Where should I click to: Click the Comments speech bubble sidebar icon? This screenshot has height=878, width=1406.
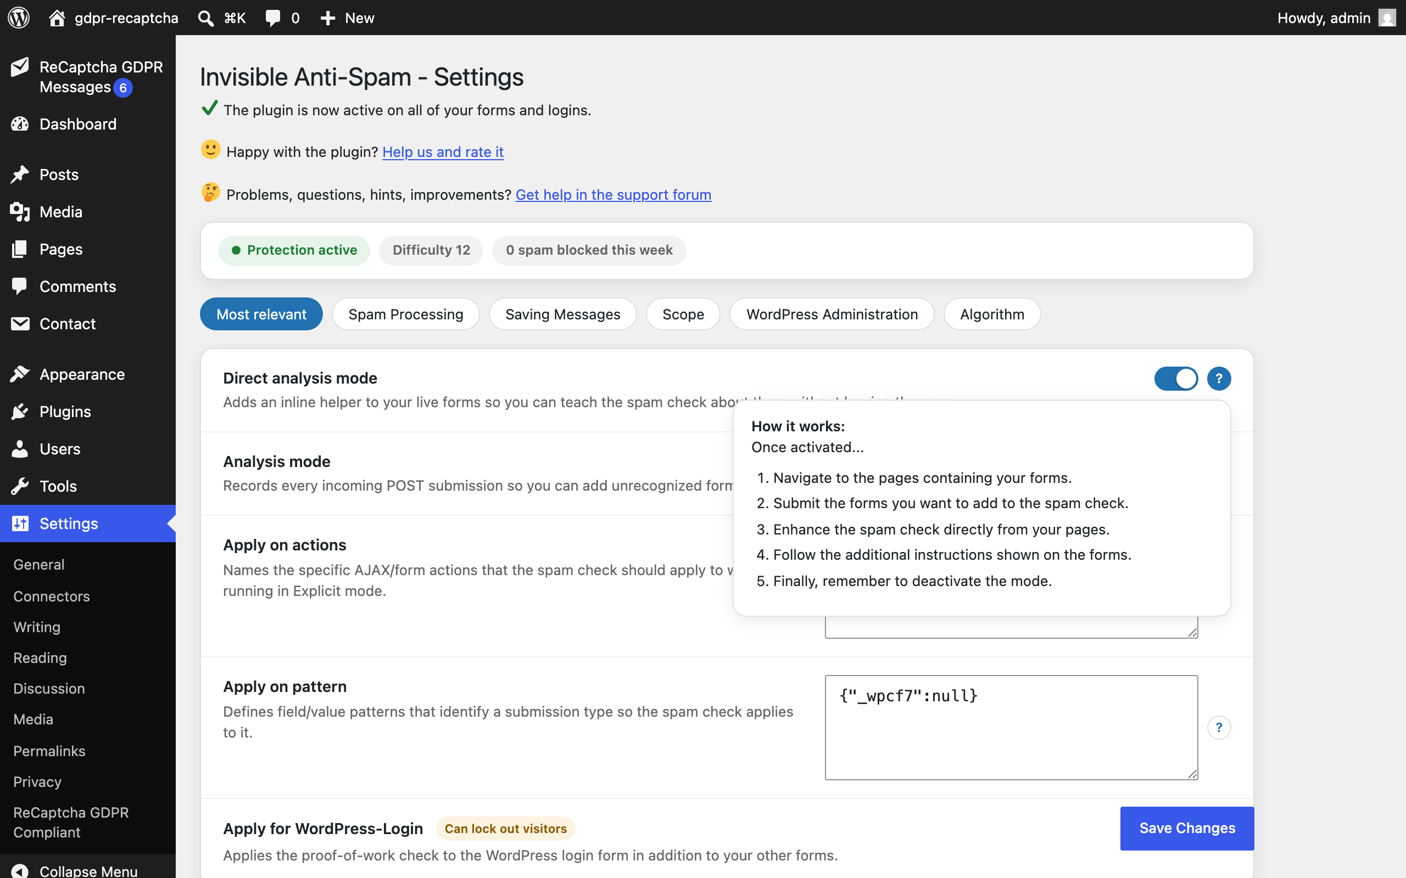pos(20,286)
